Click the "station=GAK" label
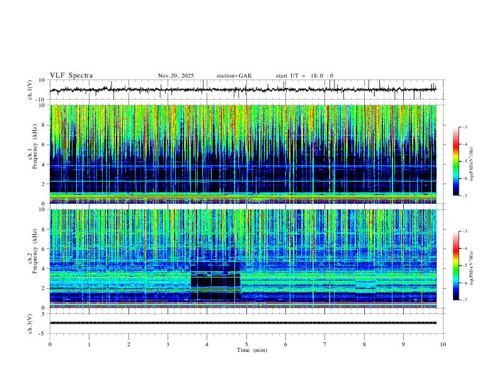 point(234,76)
